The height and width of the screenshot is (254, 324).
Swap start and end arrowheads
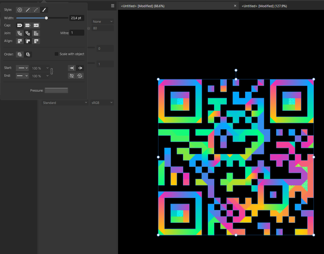coord(72,76)
